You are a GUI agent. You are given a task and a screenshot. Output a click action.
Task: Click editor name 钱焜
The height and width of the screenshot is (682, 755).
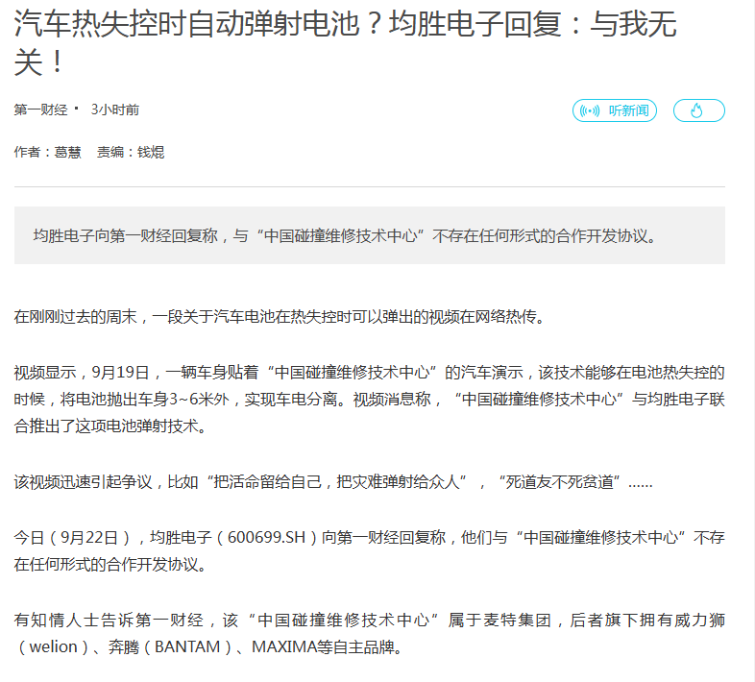(x=151, y=152)
